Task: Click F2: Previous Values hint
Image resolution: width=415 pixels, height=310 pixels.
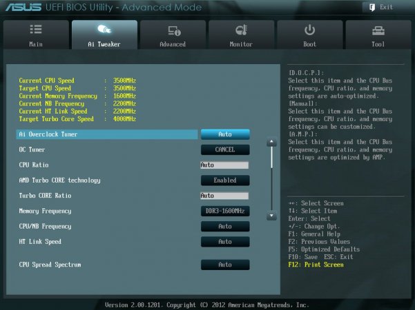Action: [319, 242]
